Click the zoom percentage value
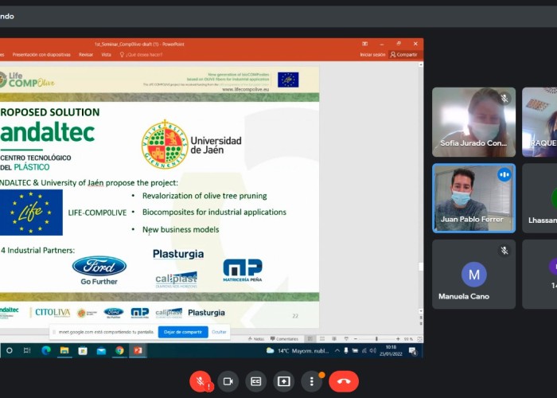Screen dimensions: 557x398 coord(408,339)
